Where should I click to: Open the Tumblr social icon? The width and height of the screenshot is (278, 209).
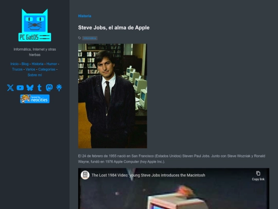click(x=40, y=88)
